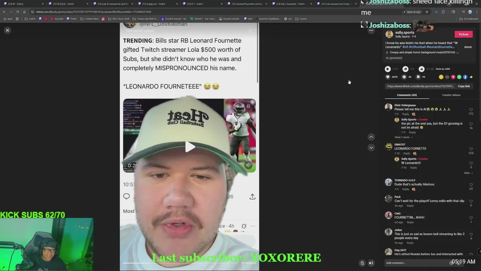Go to previous video with up arrow
481x271 pixels.
coord(371,137)
